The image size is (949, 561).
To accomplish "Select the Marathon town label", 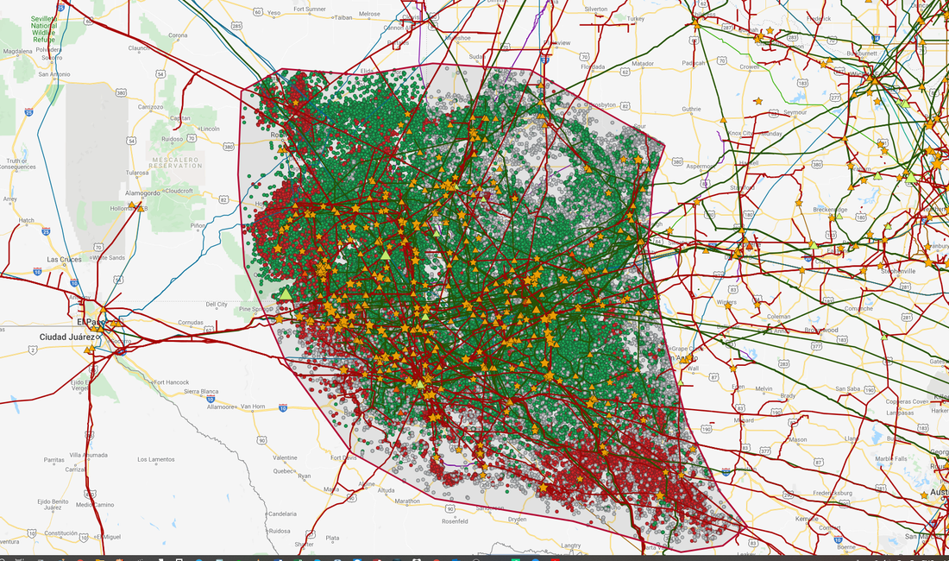I will click(x=407, y=501).
